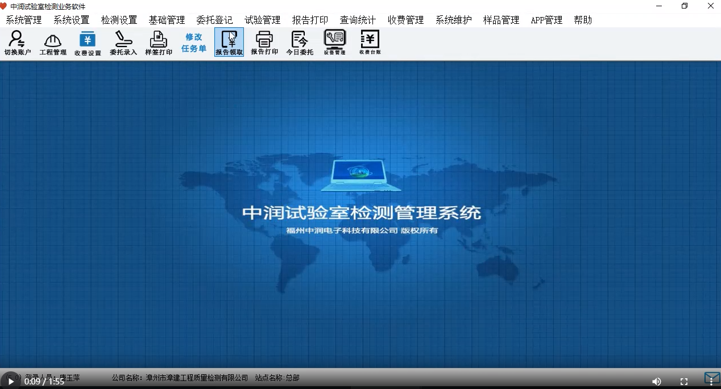Click the 中润试验室检测管理系统 title heading
Viewport: 721px width, 389px height.
click(362, 213)
